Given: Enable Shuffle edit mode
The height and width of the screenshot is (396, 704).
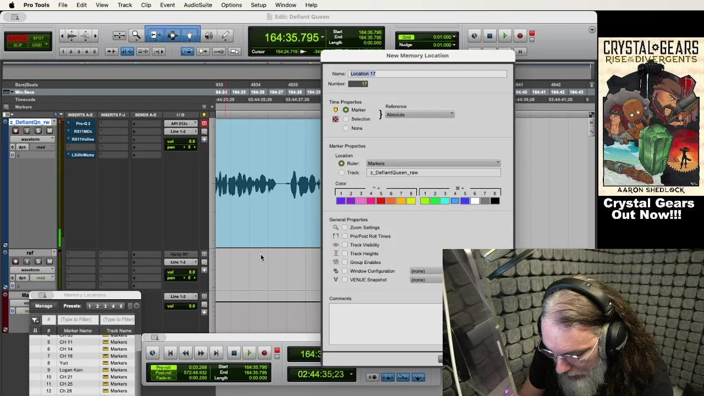Looking at the screenshot, I should (x=17, y=38).
